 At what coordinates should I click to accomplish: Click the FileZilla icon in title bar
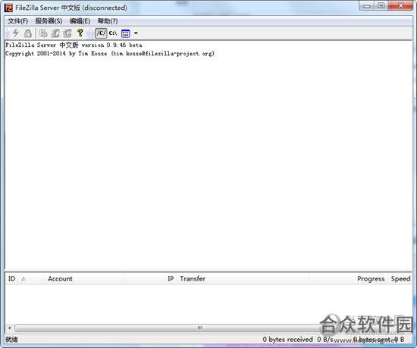(x=8, y=8)
